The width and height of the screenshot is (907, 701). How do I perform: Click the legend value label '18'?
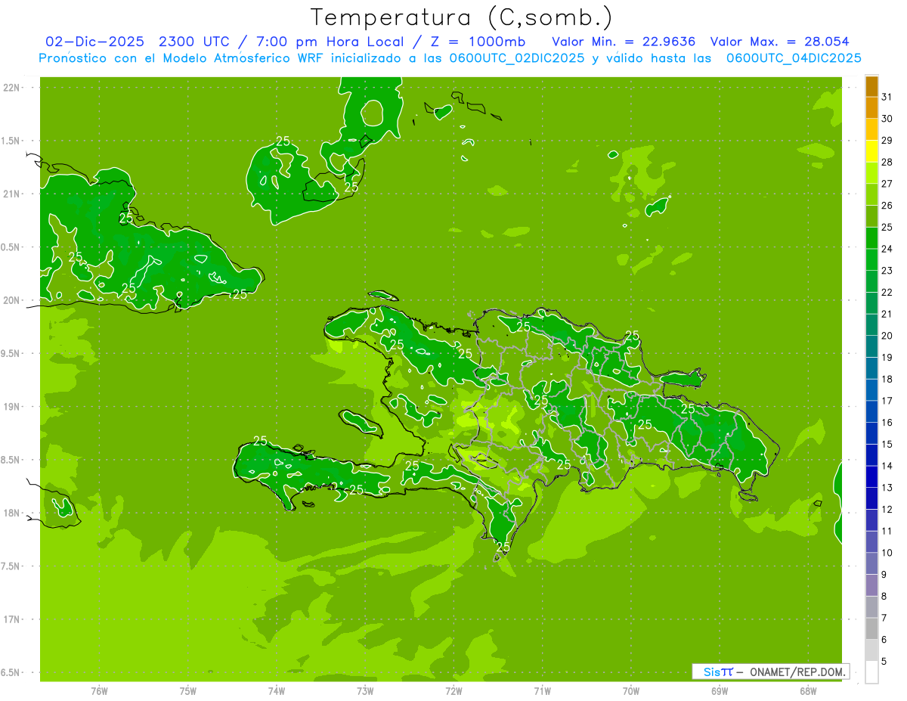tap(887, 379)
